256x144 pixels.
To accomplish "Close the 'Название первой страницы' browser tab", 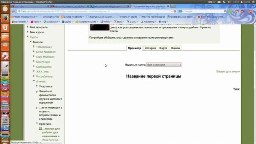I will pyautogui.click(x=168, y=6).
